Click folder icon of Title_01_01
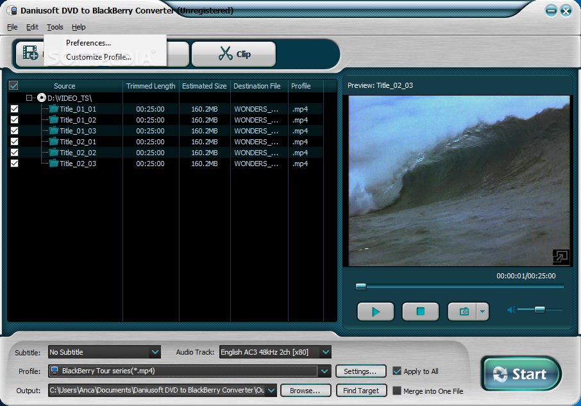 pyautogui.click(x=54, y=109)
